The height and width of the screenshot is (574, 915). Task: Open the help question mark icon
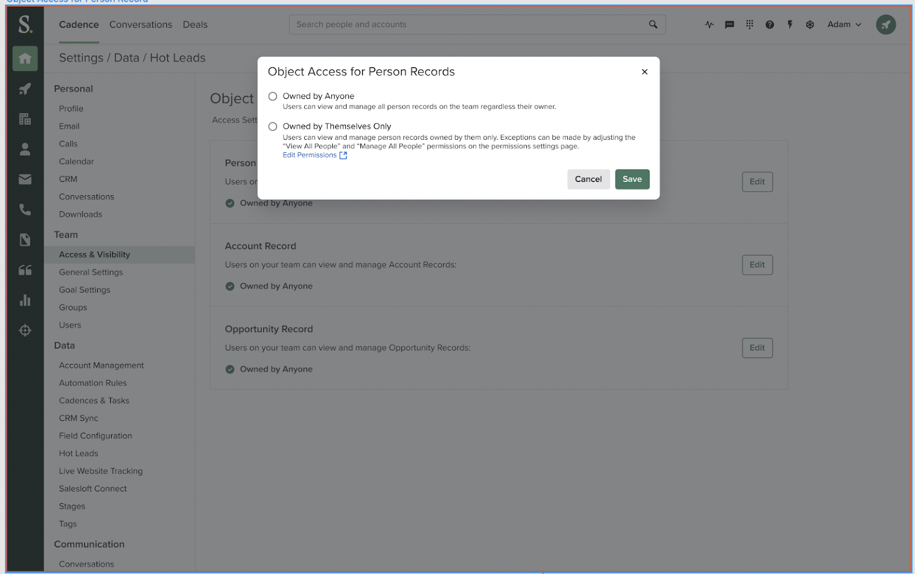pyautogui.click(x=770, y=25)
